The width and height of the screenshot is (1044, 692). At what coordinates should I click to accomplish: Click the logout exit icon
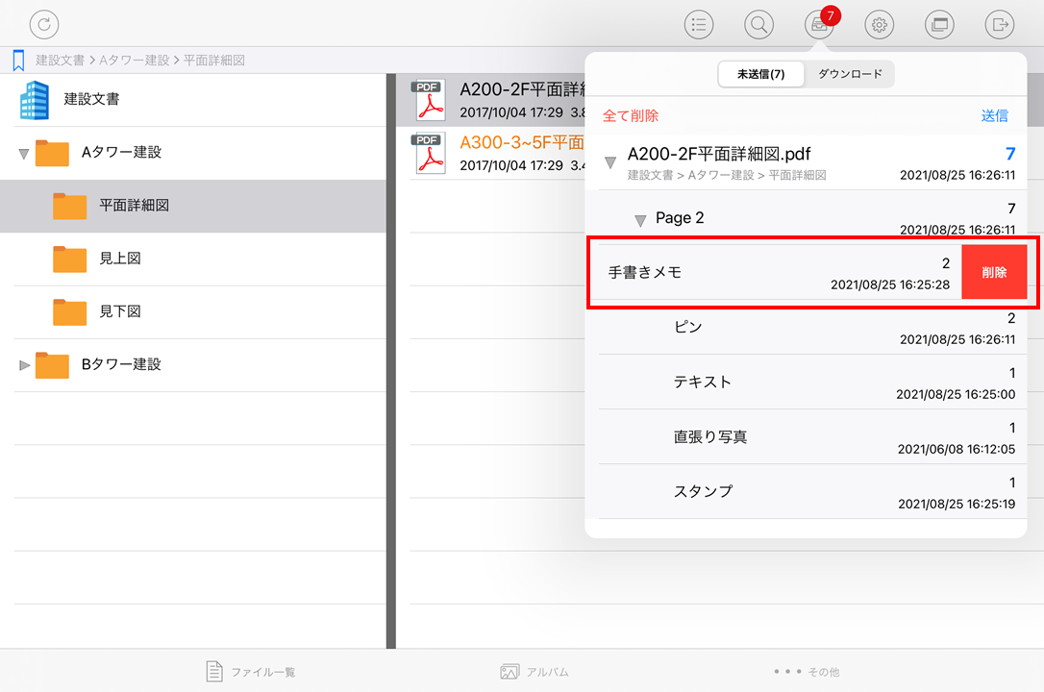(1000, 25)
